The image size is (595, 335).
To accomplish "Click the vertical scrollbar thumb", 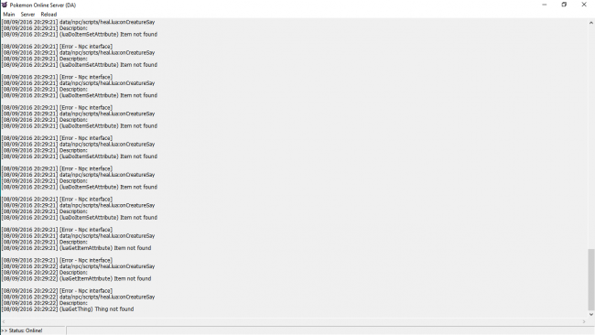I will [590, 279].
